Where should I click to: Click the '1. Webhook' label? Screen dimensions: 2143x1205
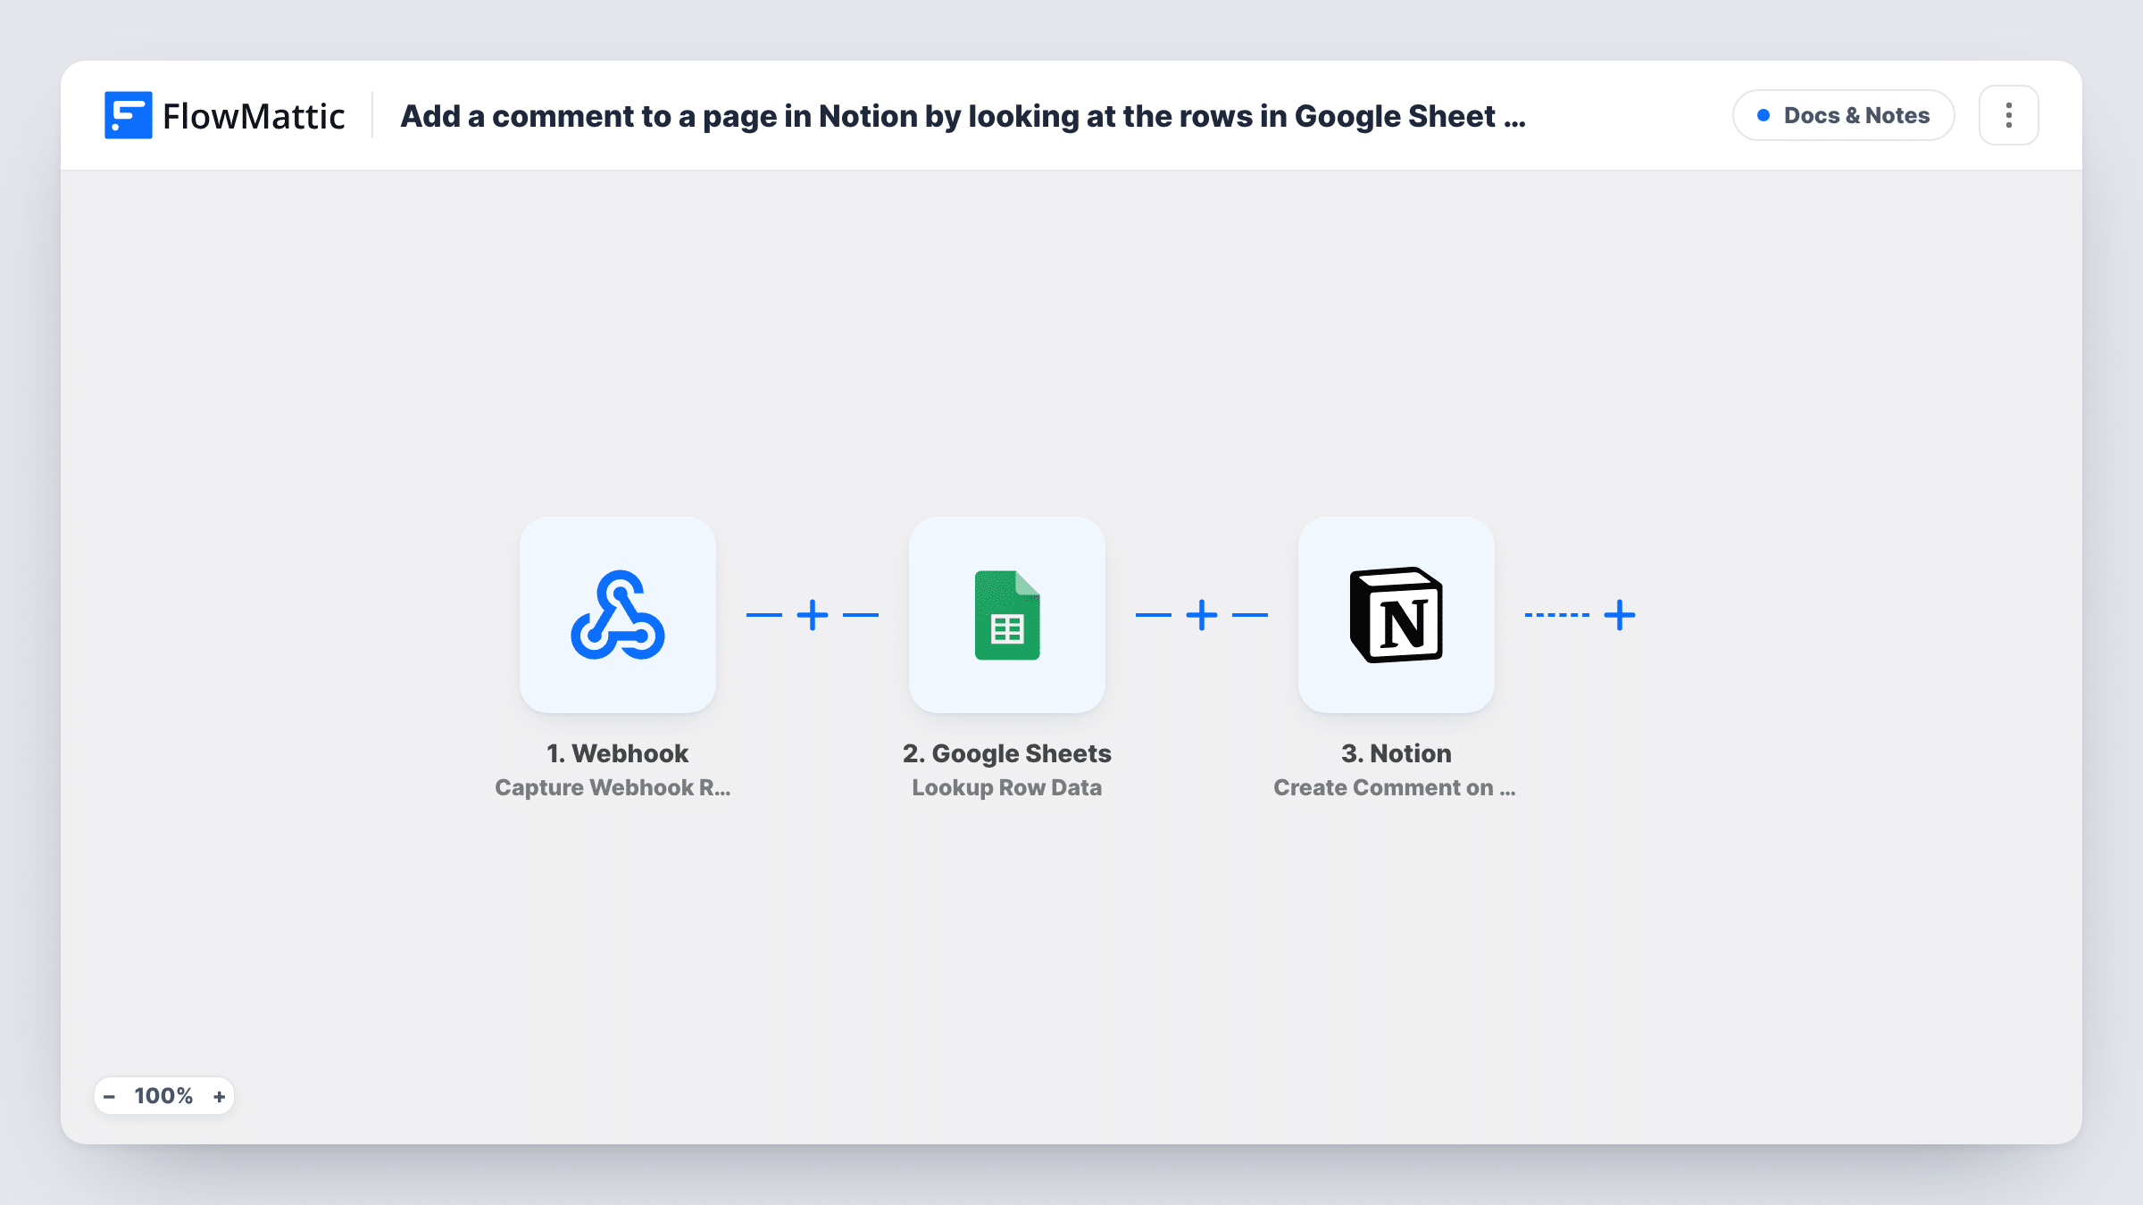[618, 753]
